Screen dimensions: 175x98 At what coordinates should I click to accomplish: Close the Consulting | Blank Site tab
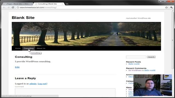click(62, 4)
